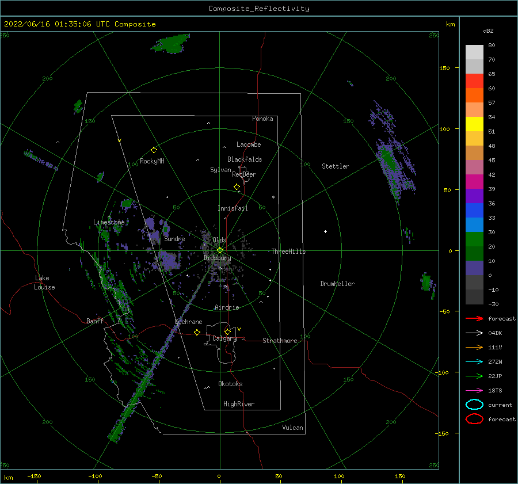Screen dimensions: 518x484
Task: Click the 18TS legend label
Action: tap(495, 390)
